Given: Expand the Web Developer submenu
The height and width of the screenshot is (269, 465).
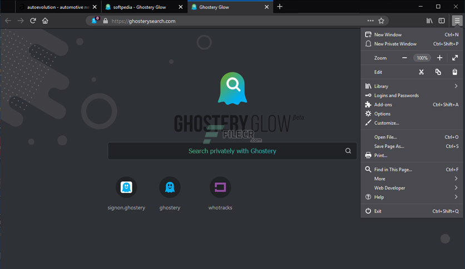Looking at the screenshot, I should click(x=412, y=188).
